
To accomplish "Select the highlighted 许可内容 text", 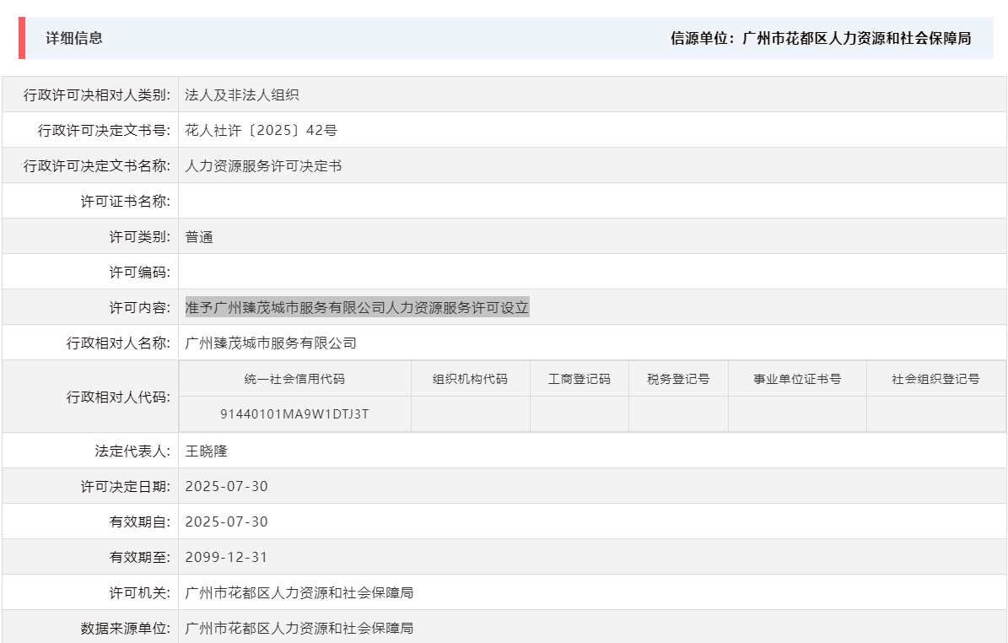I will 357,306.
